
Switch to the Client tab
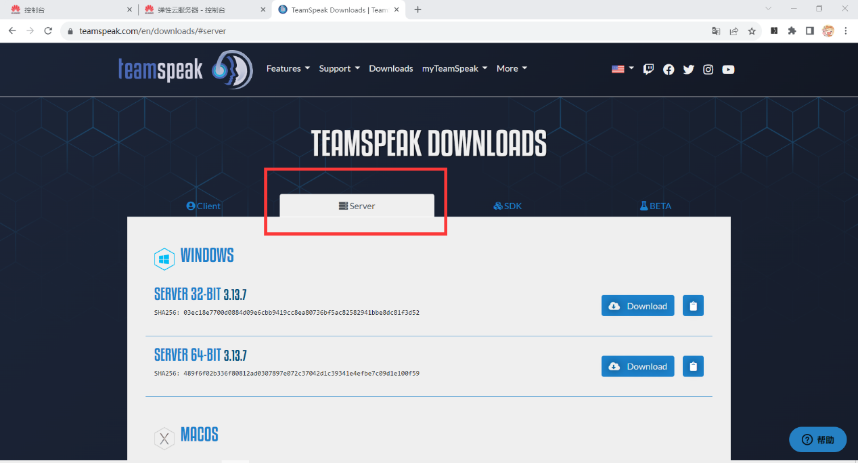204,206
